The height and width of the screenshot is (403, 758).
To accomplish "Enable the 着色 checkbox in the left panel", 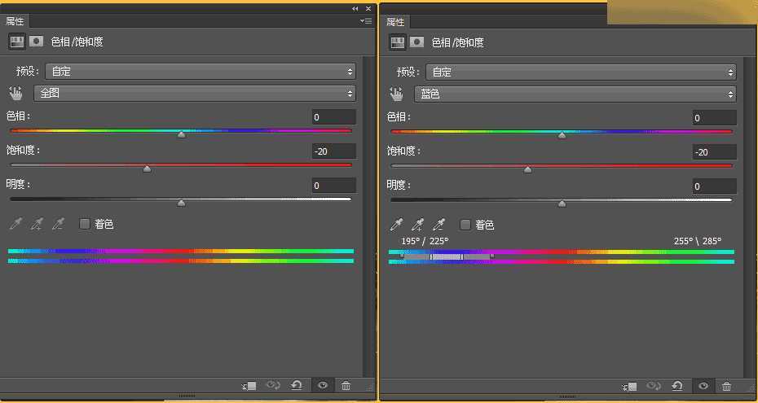I will (84, 224).
